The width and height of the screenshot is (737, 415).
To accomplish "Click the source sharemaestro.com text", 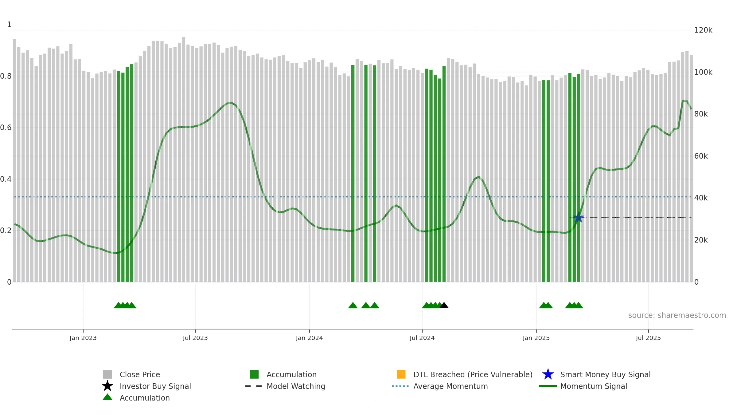I will (677, 315).
